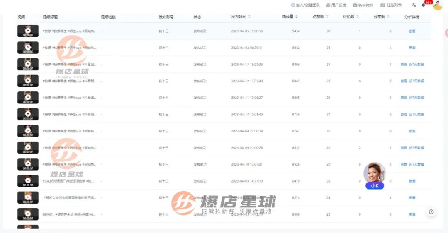Click the title starting with 上班族久坐低头
448x233 pixels.
[x=69, y=198]
